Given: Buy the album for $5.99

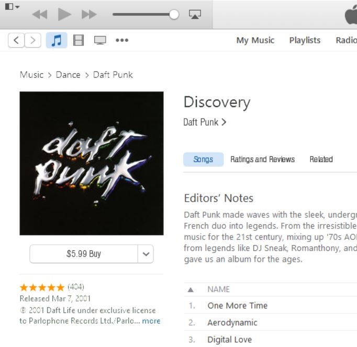Looking at the screenshot, I should pyautogui.click(x=84, y=254).
